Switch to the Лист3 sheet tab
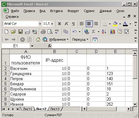 point(55,109)
